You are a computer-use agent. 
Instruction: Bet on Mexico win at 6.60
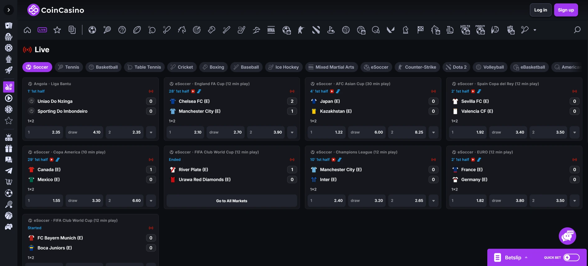[125, 201]
